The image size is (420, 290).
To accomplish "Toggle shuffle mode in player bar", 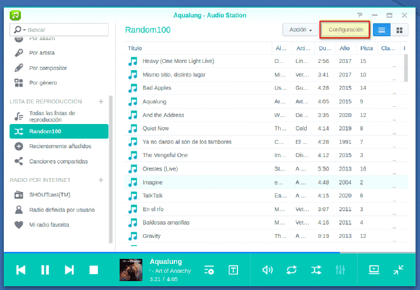I will click(x=316, y=270).
